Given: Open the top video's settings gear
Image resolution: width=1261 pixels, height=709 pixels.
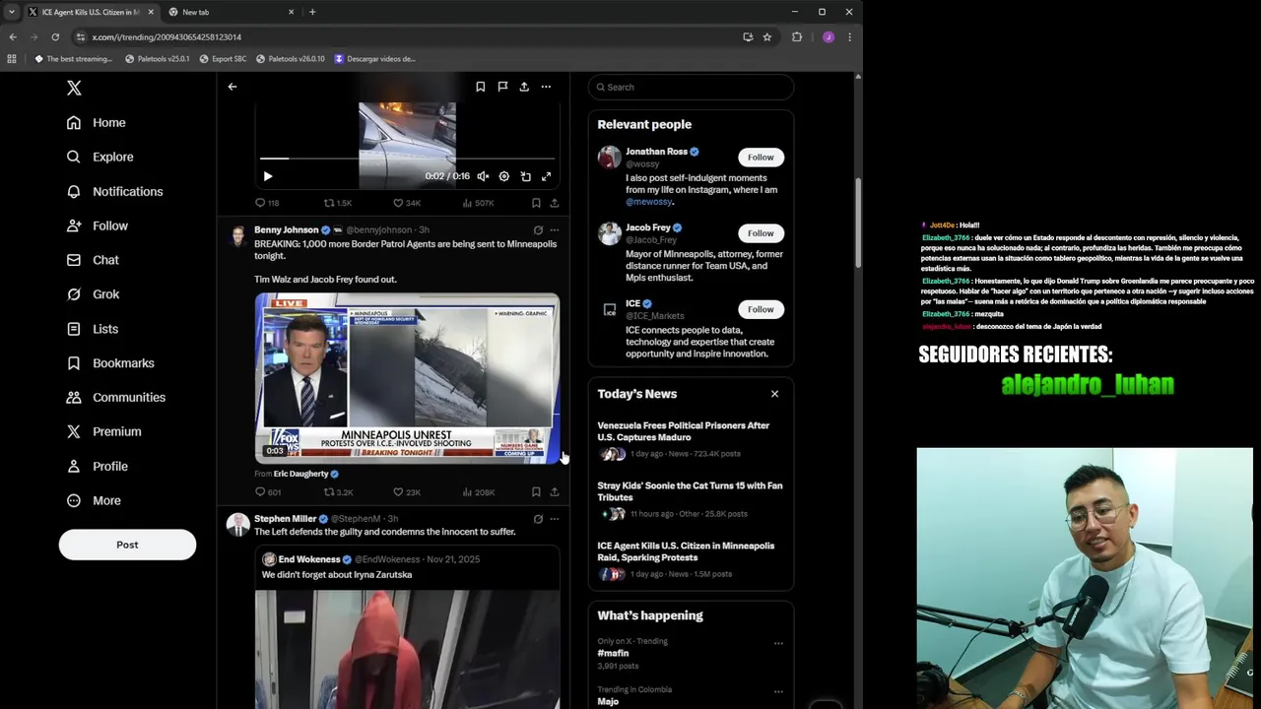Looking at the screenshot, I should point(503,176).
